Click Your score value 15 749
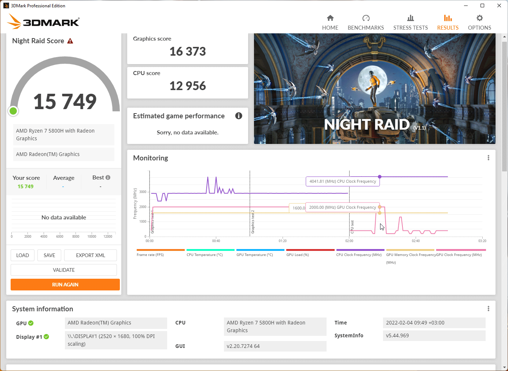This screenshot has width=508, height=371. [26, 186]
